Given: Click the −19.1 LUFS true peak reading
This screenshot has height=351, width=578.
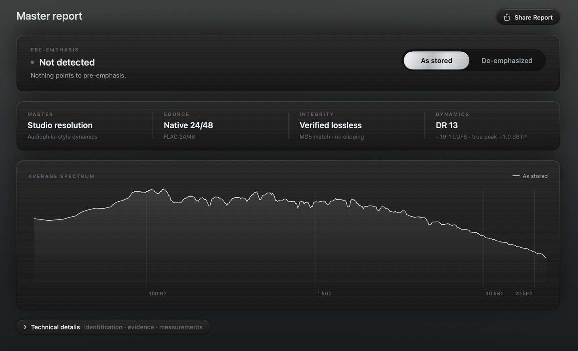Looking at the screenshot, I should click(x=481, y=137).
